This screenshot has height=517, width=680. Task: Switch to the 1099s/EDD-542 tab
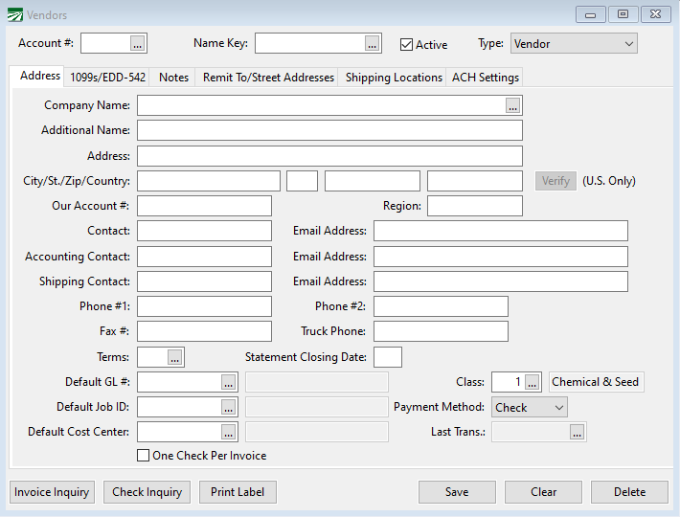108,78
